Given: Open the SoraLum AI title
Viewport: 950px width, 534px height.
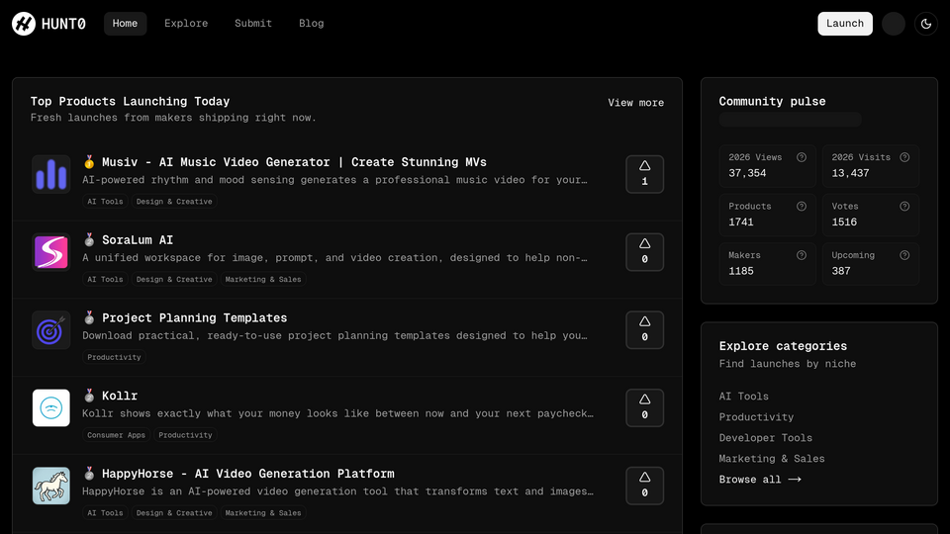Looking at the screenshot, I should 138,240.
